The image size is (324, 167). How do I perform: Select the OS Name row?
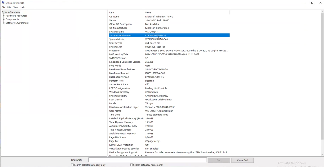[x=169, y=17]
